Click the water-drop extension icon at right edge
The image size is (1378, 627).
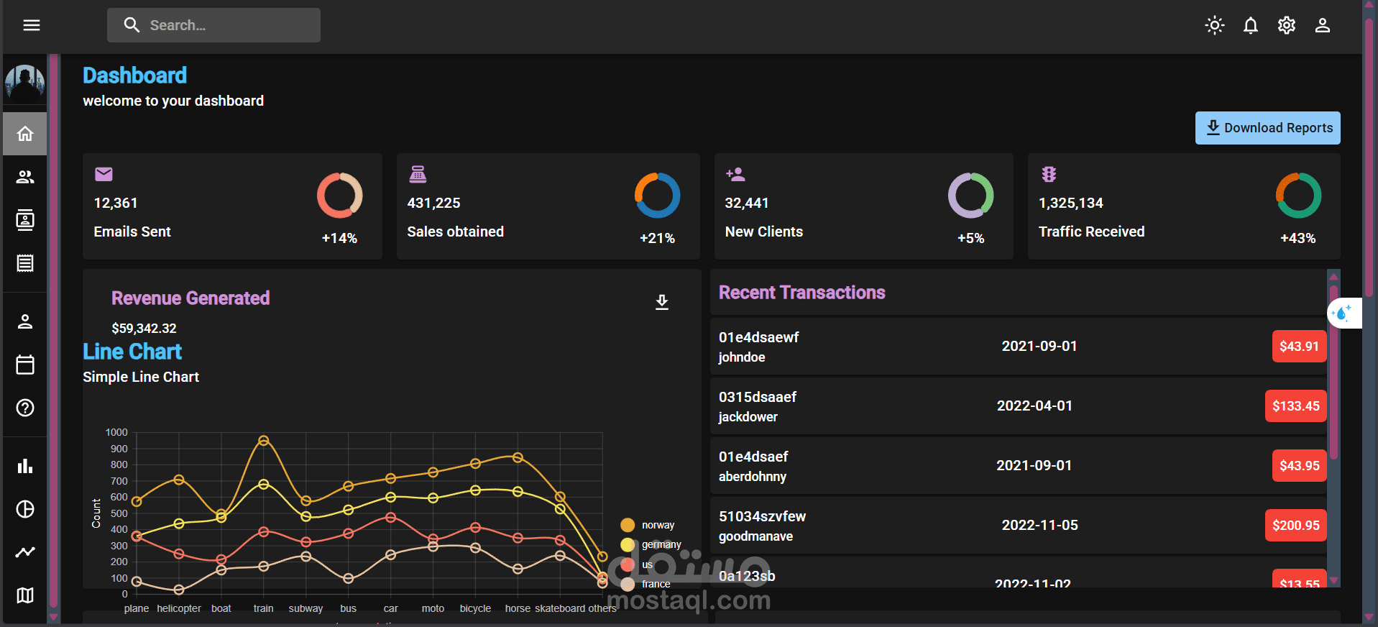[x=1342, y=313]
